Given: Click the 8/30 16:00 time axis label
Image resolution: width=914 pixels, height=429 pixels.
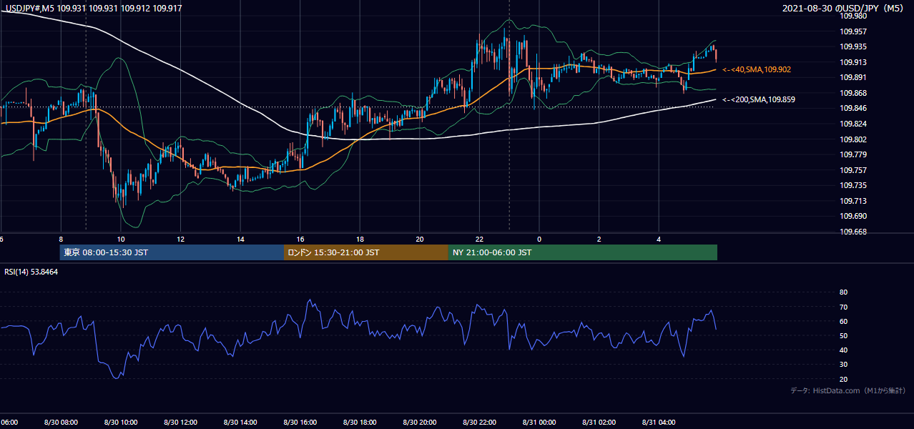Looking at the screenshot, I should tap(300, 423).
